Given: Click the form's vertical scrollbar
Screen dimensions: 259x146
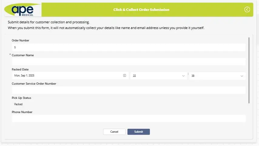Looking at the screenshot, I should (x=249, y=70).
